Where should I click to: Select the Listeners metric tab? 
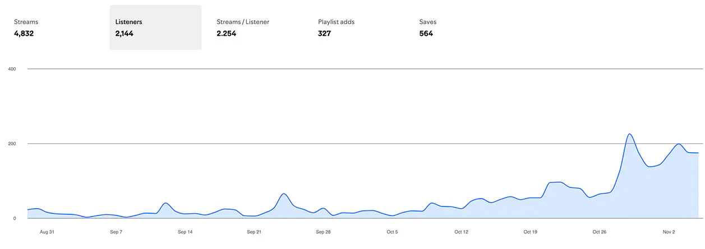tap(155, 27)
